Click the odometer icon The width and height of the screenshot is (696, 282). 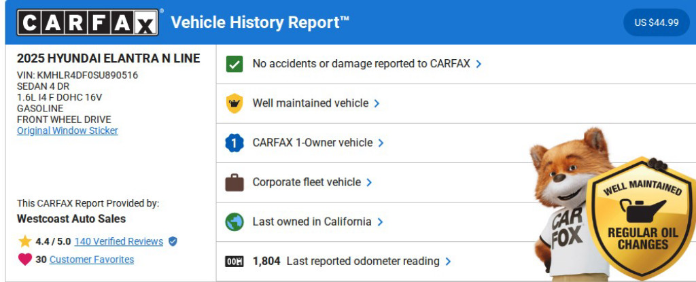click(234, 261)
